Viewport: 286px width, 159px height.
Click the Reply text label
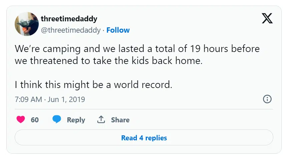tap(76, 120)
